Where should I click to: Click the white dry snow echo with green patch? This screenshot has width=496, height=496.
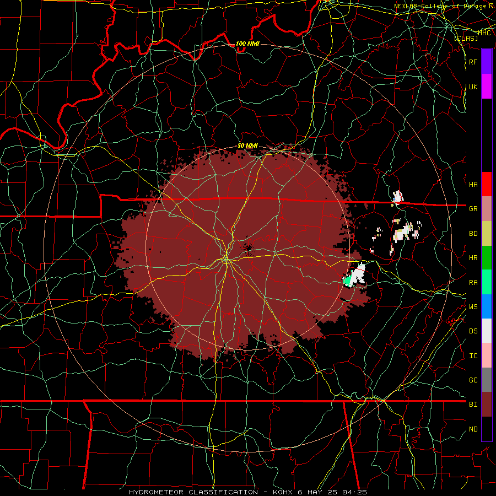355,276
